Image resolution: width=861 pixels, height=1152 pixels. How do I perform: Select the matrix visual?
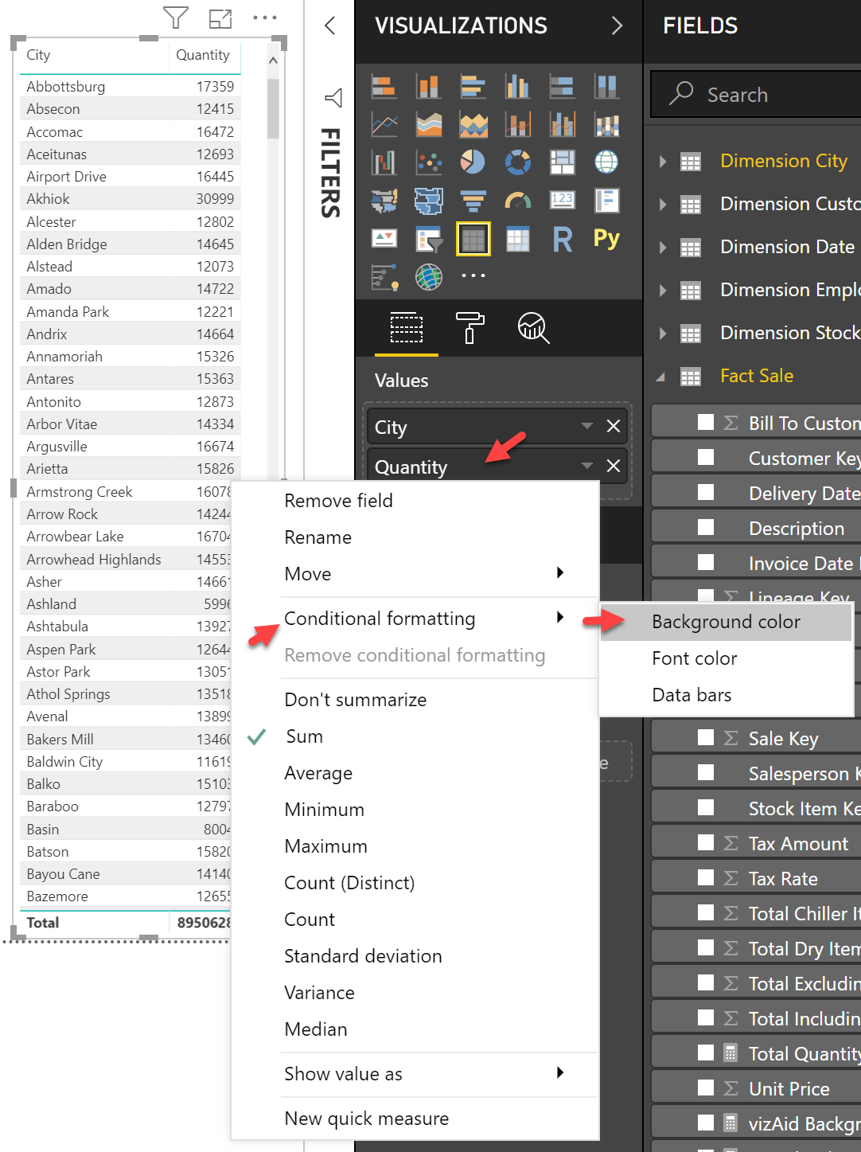518,239
